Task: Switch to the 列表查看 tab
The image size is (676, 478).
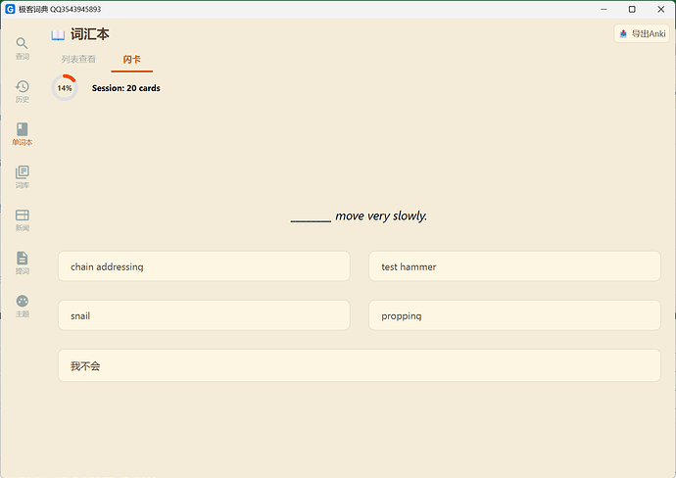Action: pos(78,60)
